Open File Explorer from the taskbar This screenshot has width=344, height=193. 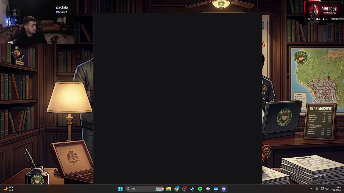point(169,189)
